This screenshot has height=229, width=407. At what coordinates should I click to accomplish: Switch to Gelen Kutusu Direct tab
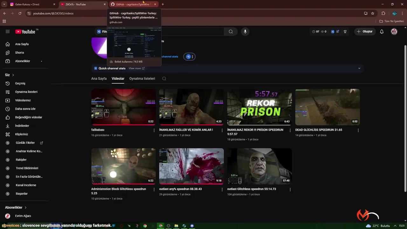(x=32, y=4)
